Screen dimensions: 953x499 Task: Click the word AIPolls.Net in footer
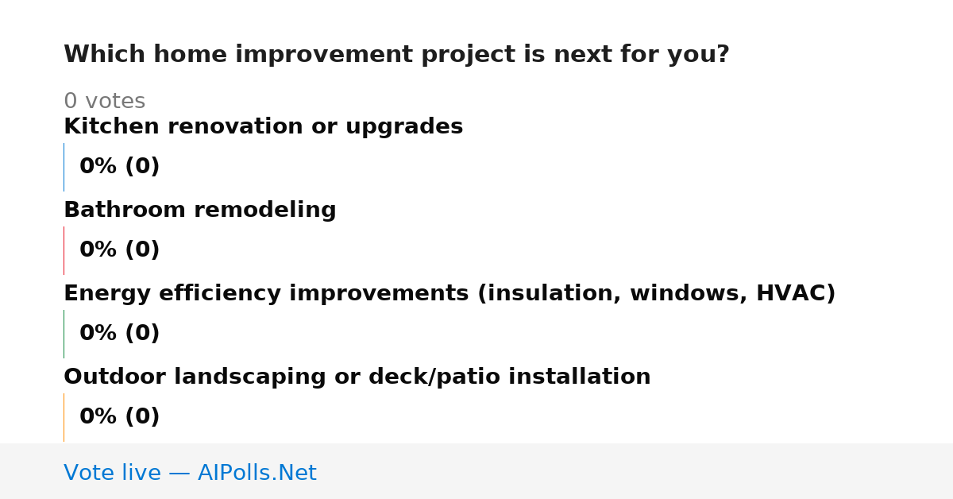[257, 473]
